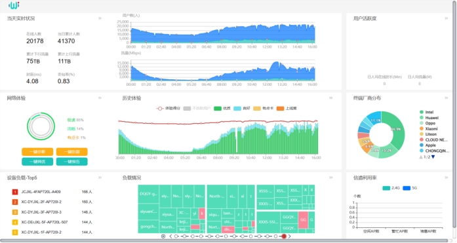Toggle the green 优质 legend entry
This screenshot has height=243, width=457.
click(x=222, y=108)
